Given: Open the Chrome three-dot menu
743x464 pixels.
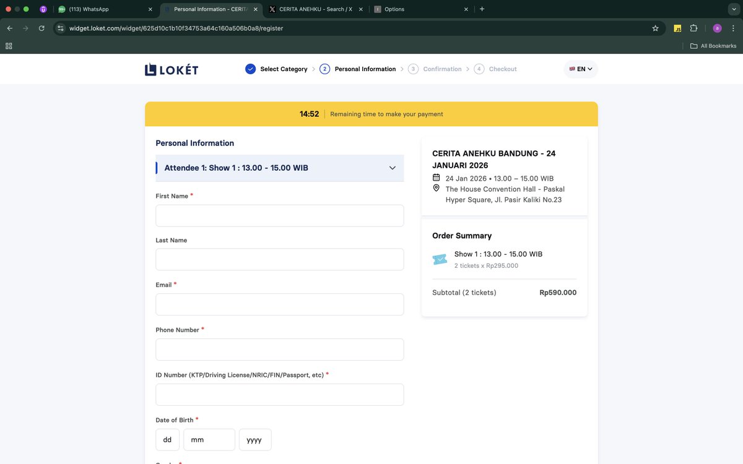Looking at the screenshot, I should [x=734, y=28].
